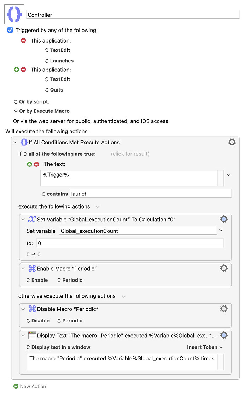Click the Global_executionCount variable name field
244x393 pixels.
tap(138, 231)
